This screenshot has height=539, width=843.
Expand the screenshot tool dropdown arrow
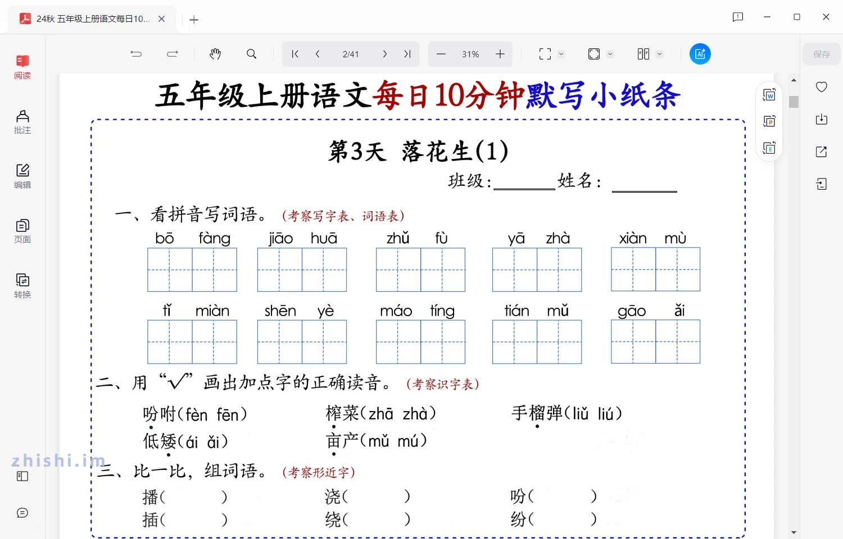[561, 54]
